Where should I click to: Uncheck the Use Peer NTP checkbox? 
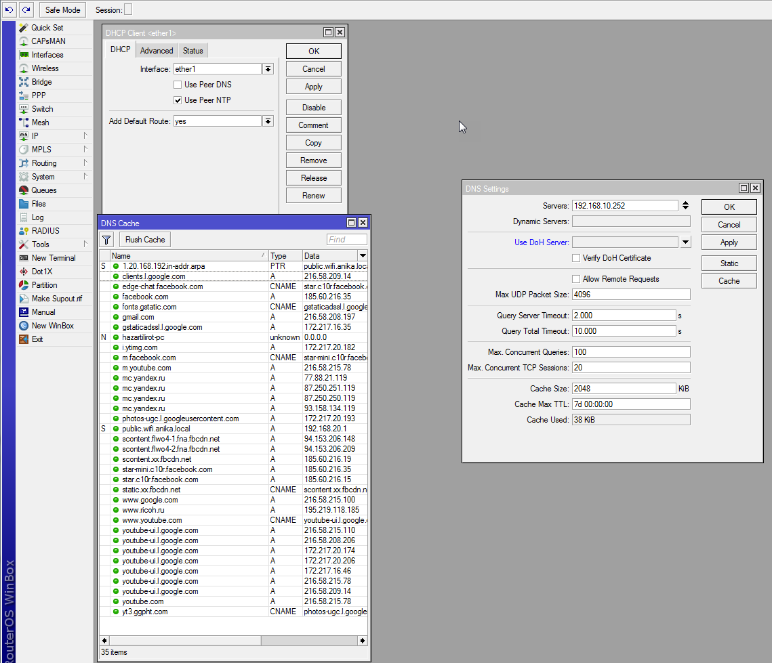coord(178,100)
